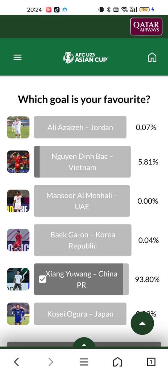
Task: Vote for Ali Azaizeh – Jordan
Action: tap(80, 127)
